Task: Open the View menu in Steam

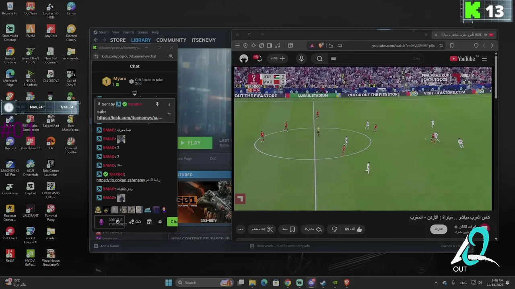Action: pos(116,32)
